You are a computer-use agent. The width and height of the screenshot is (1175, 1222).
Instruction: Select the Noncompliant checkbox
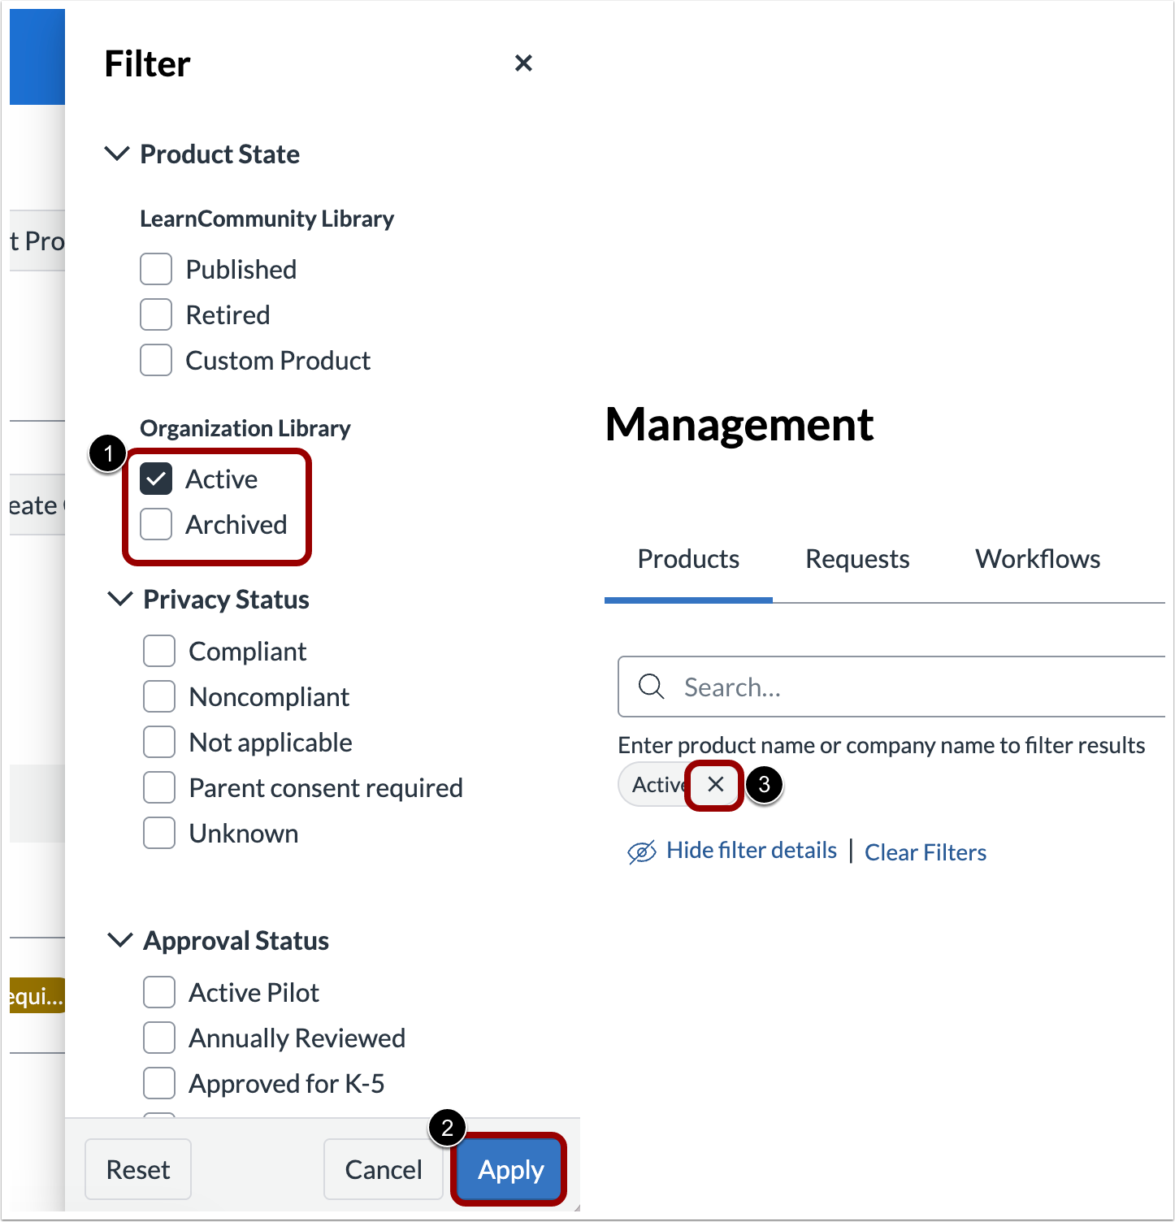[x=159, y=696]
